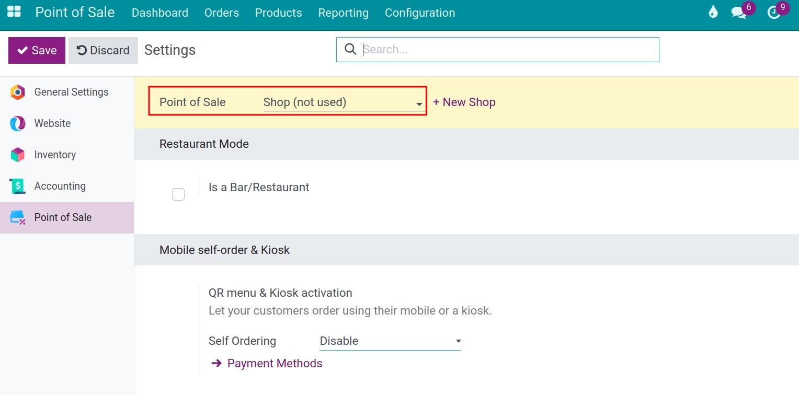Enable the Is a Bar/Restaurant checkbox
Image resolution: width=799 pixels, height=395 pixels.
[x=178, y=194]
